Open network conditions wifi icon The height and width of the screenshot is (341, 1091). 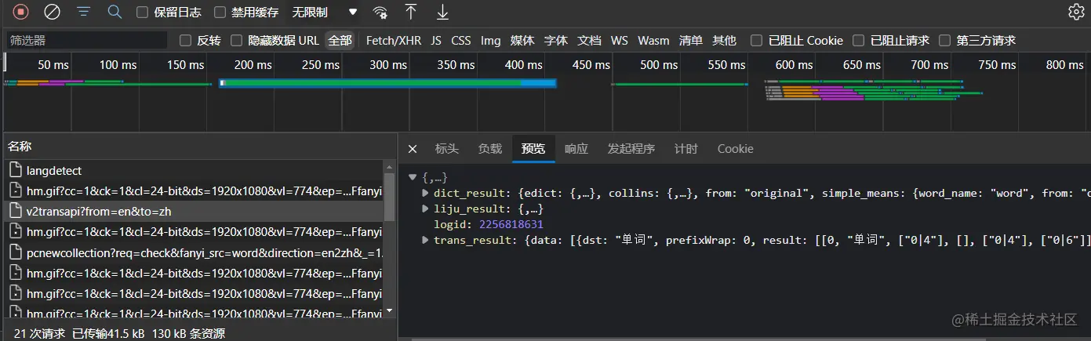380,12
